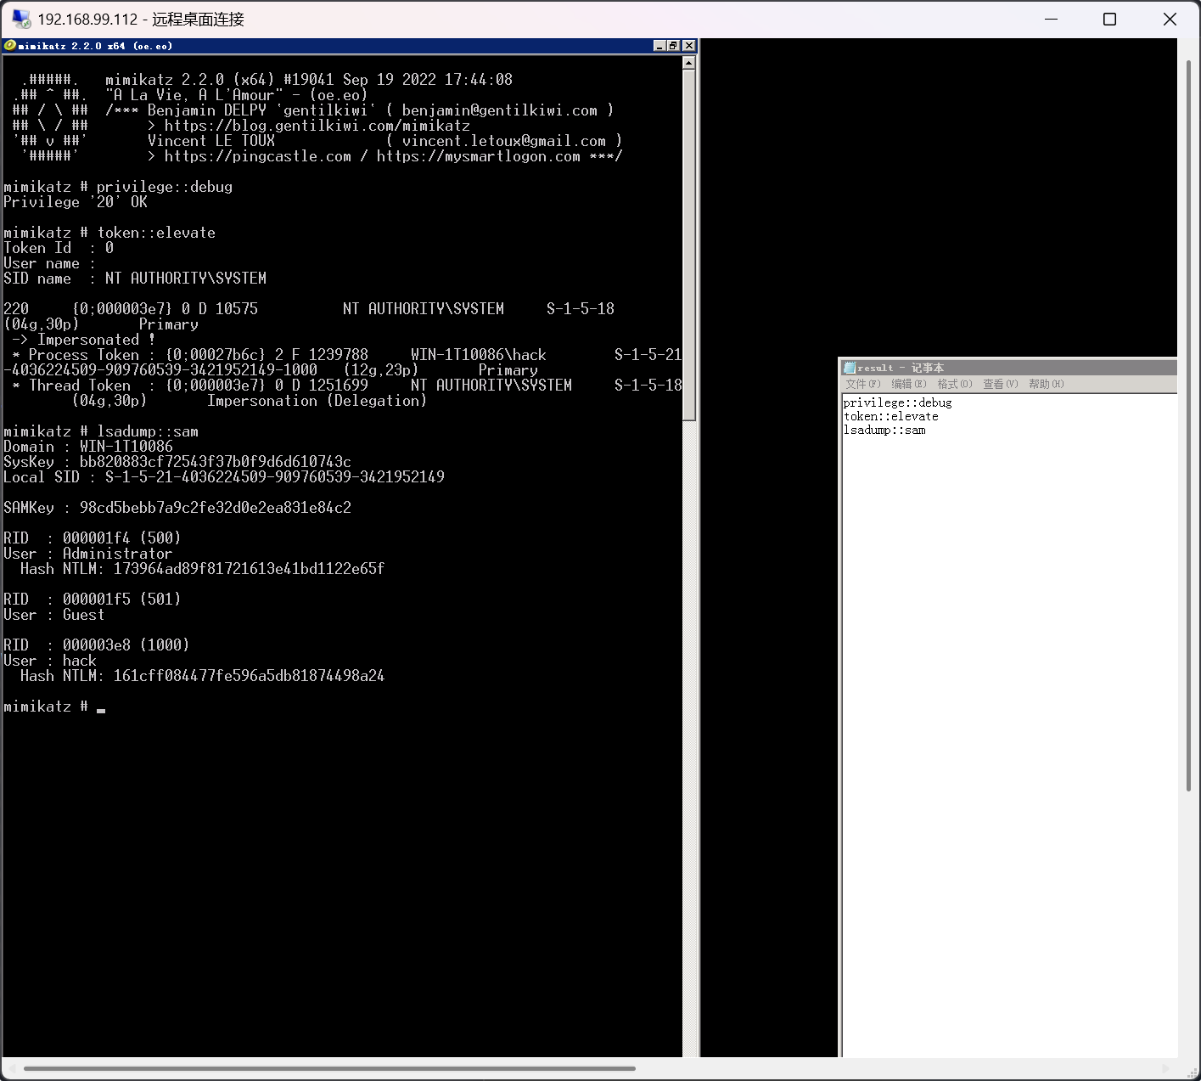
Task: Click the 'Domain : WIN-1T10086' line
Action: click(88, 447)
